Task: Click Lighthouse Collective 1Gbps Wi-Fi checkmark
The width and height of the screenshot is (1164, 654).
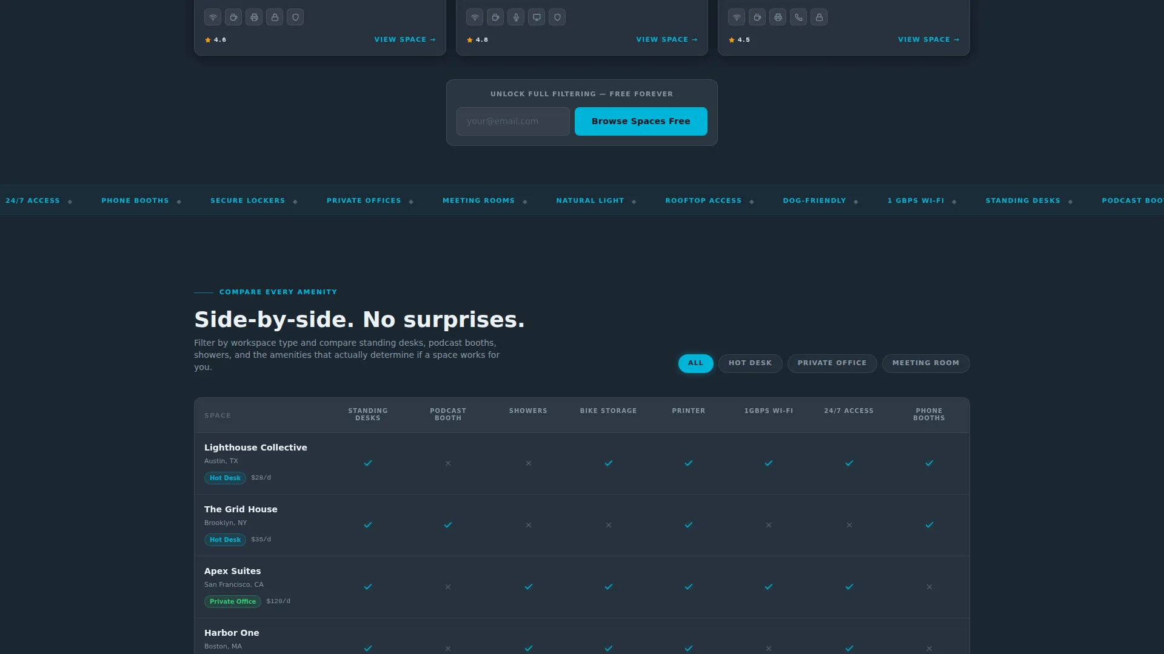Action: (x=769, y=463)
